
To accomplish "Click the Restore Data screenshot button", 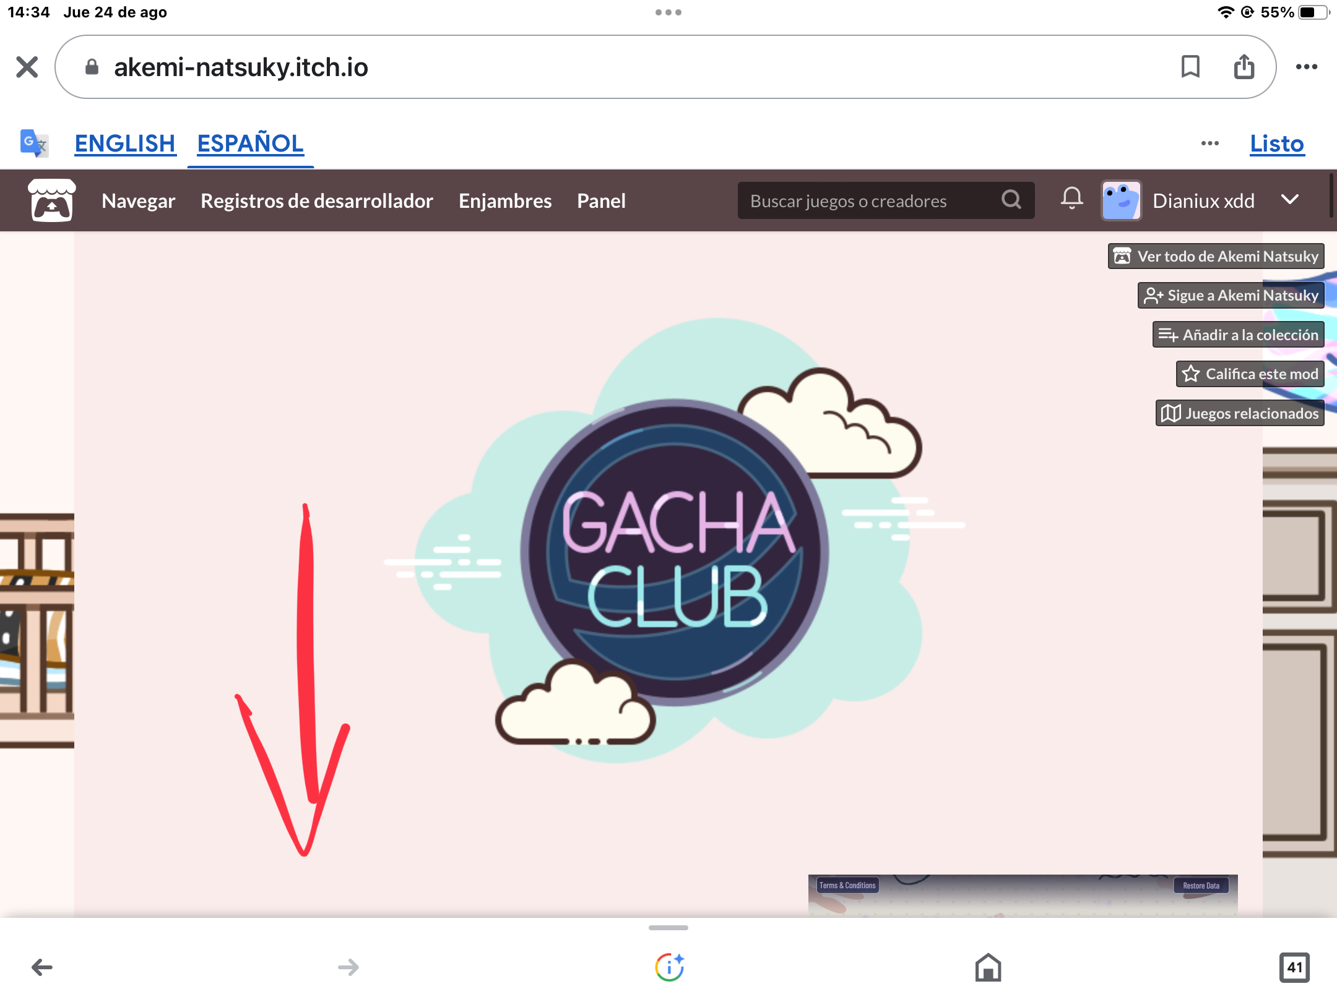I will 1201,886.
